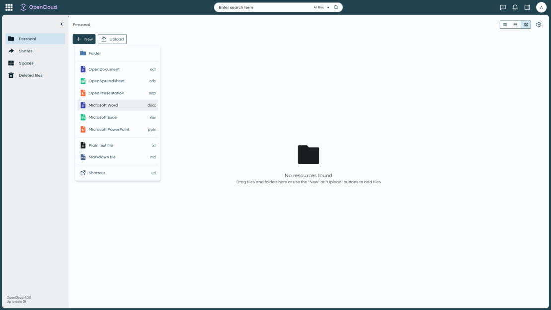Switch to condensed table view
The image size is (551, 310).
(x=505, y=25)
